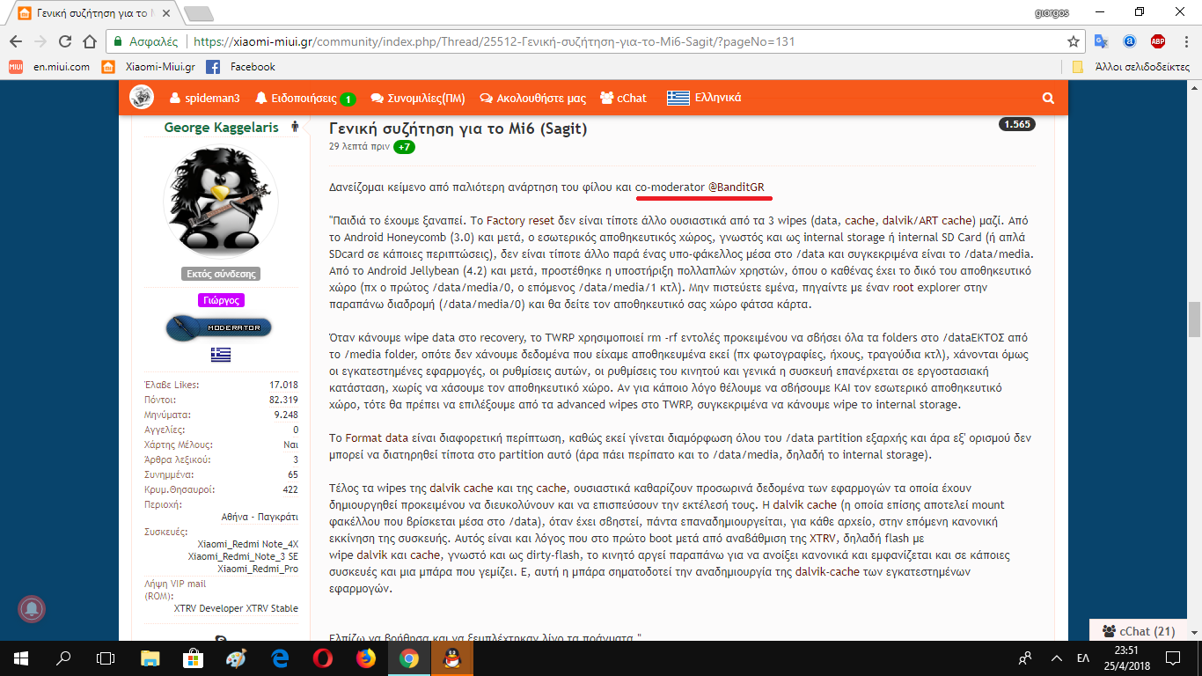Click the red notification bell bubble
The image size is (1202, 676).
click(x=33, y=609)
